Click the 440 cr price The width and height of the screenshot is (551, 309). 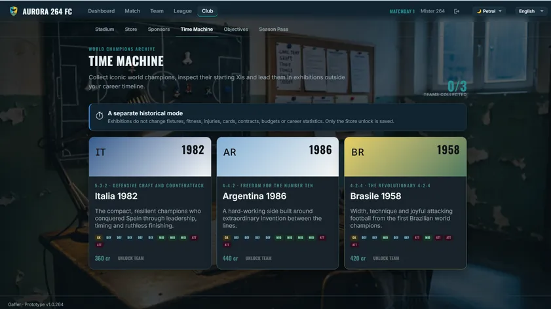230,258
